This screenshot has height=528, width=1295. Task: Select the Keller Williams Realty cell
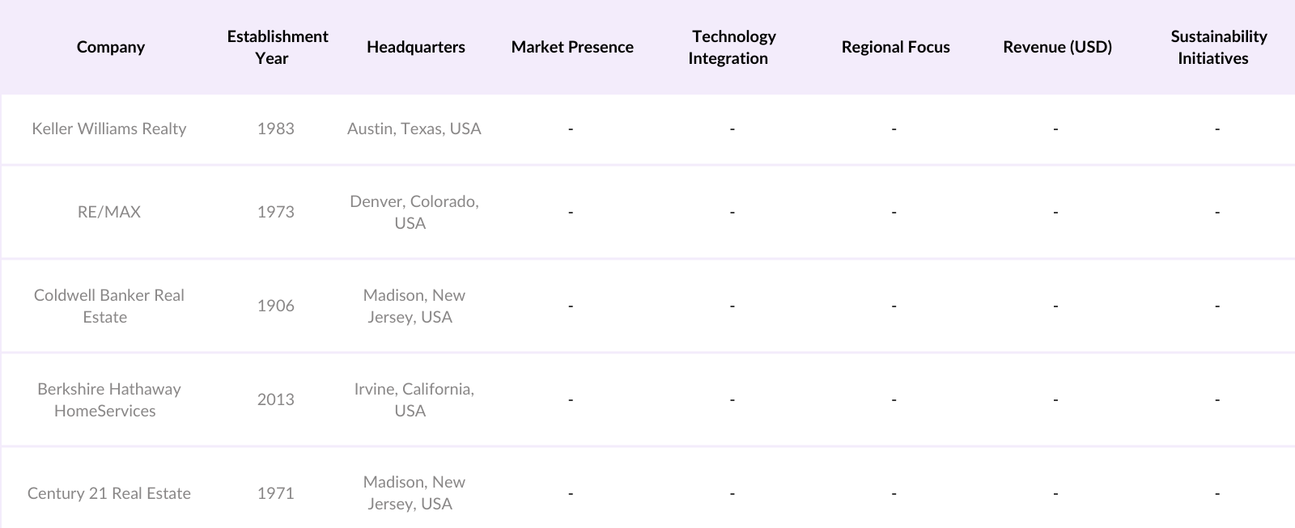click(x=109, y=129)
